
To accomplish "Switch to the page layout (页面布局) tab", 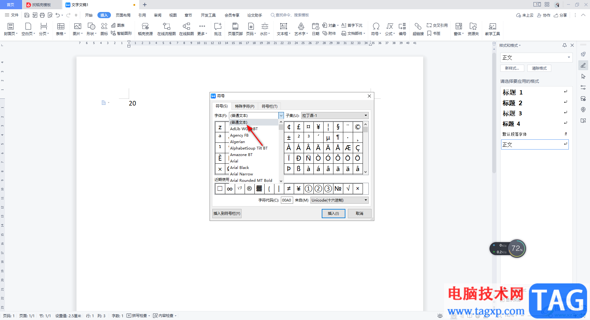I will (x=123, y=15).
